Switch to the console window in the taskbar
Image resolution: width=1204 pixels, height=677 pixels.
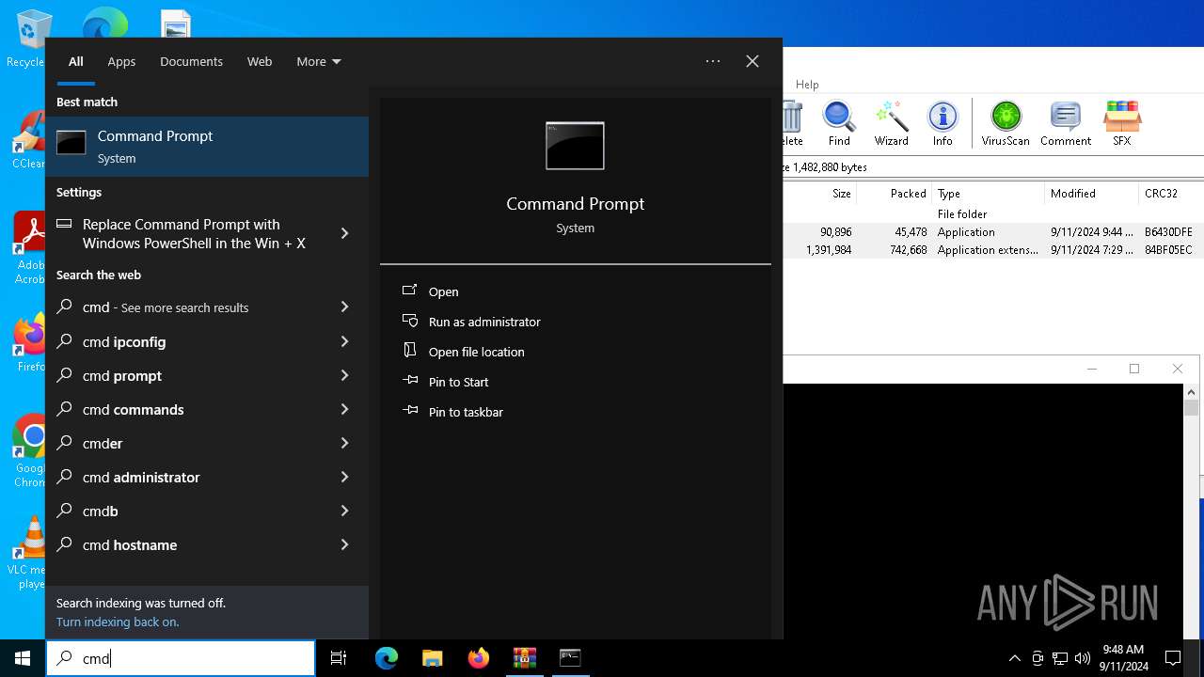pyautogui.click(x=570, y=658)
